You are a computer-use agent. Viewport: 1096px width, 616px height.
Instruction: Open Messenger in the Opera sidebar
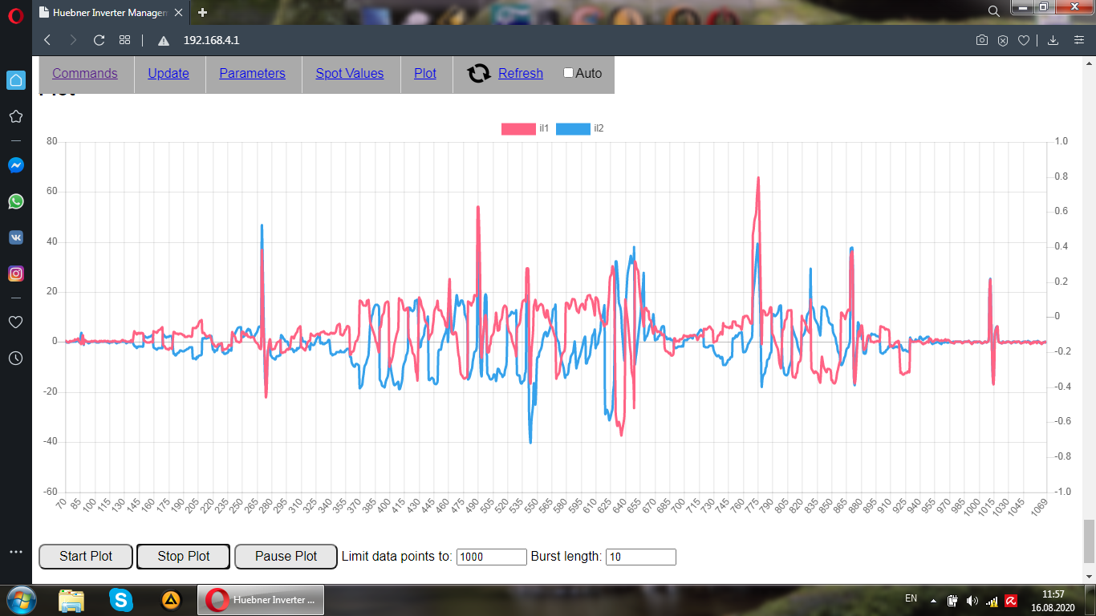point(15,165)
